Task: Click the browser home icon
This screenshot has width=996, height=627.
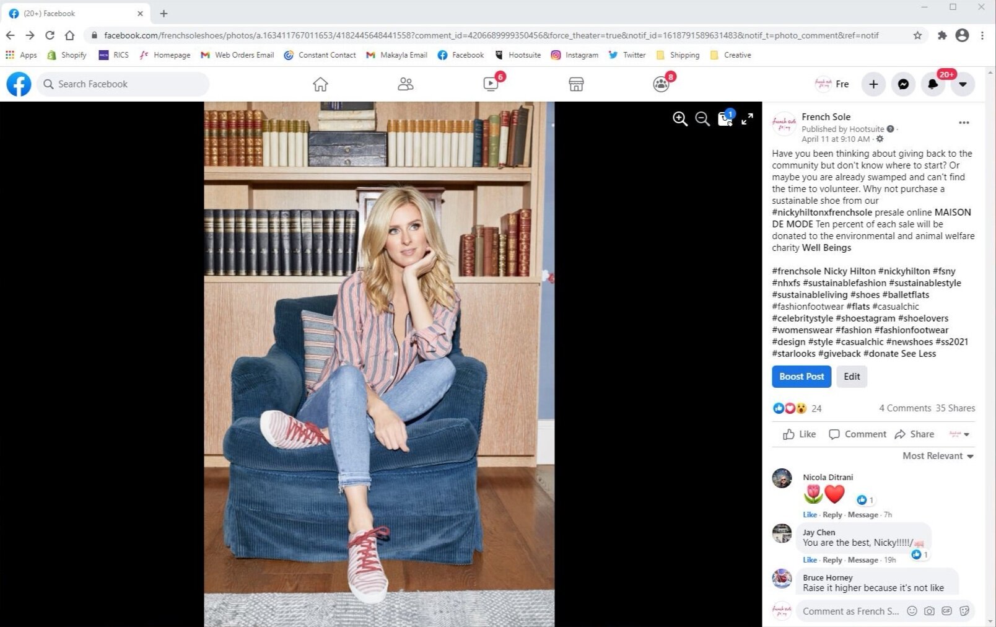Action: point(69,35)
